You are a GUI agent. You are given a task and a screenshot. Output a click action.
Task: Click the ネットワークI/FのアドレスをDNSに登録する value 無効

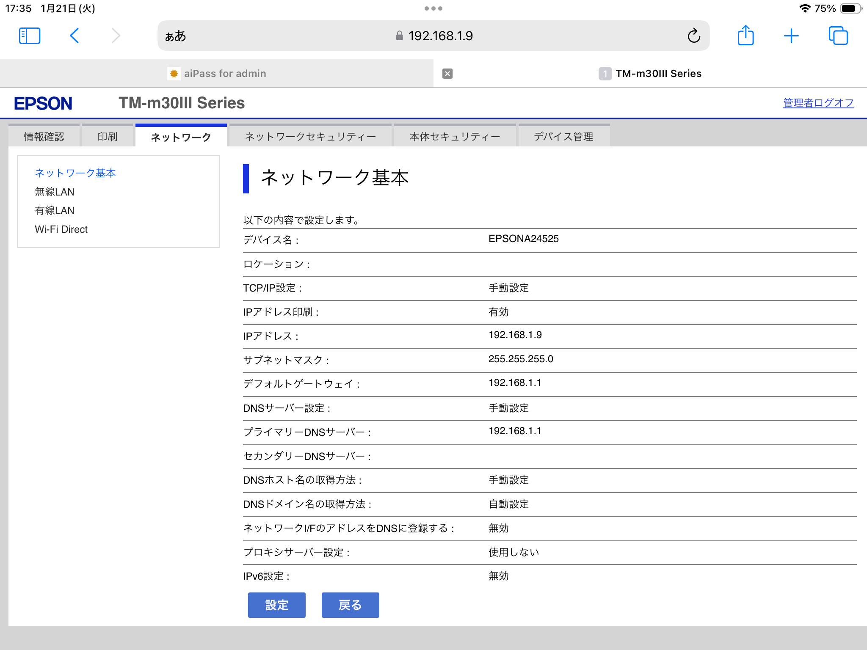499,528
